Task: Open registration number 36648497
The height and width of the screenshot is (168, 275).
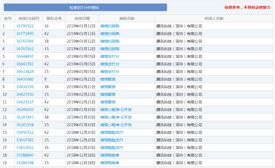Action: tap(25, 56)
